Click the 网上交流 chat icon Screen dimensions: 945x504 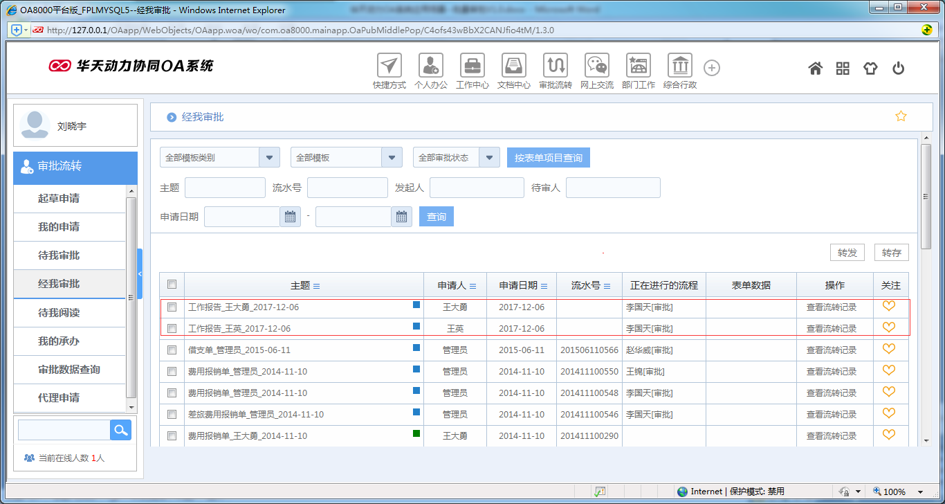(x=596, y=66)
